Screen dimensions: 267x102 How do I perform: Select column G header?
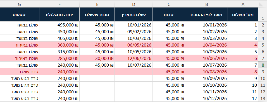coord(20,4)
